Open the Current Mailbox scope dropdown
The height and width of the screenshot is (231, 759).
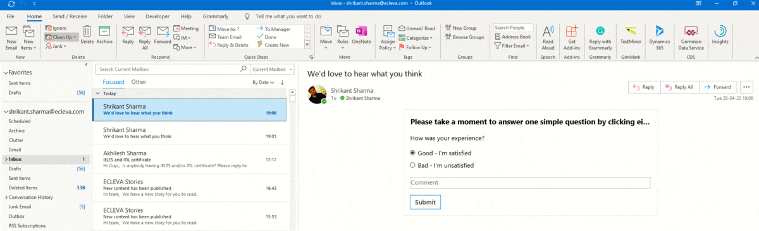(272, 69)
